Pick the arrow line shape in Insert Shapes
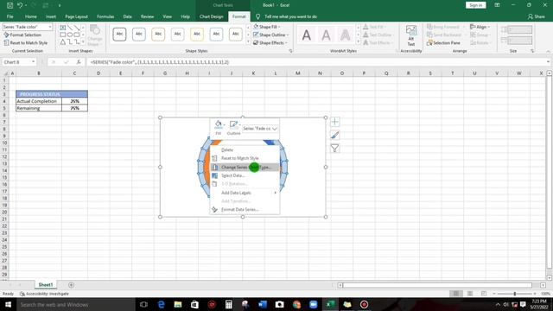This screenshot has height=311, width=553. point(77,28)
